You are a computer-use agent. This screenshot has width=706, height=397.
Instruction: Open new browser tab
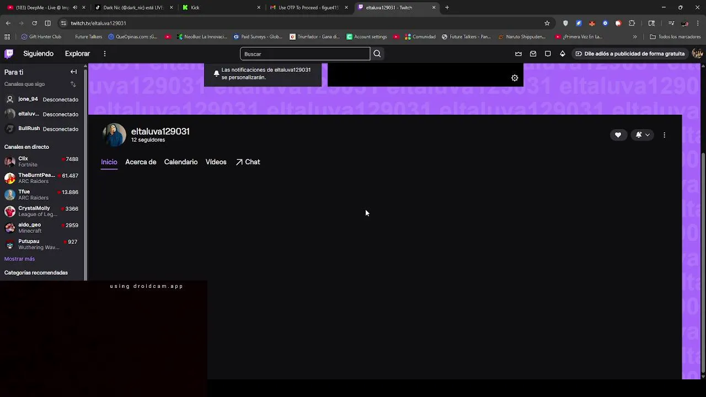[447, 8]
